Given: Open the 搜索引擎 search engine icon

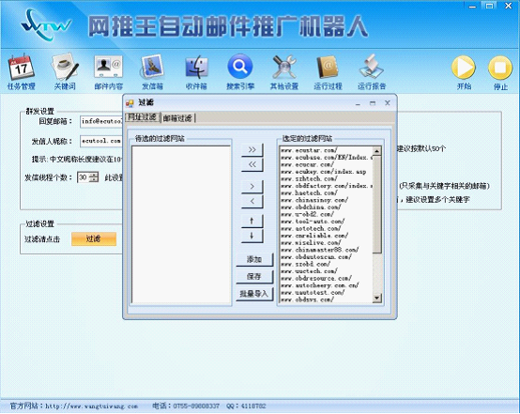Looking at the screenshot, I should pos(240,67).
